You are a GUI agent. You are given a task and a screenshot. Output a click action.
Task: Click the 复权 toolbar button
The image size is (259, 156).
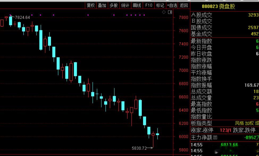(x=91, y=6)
